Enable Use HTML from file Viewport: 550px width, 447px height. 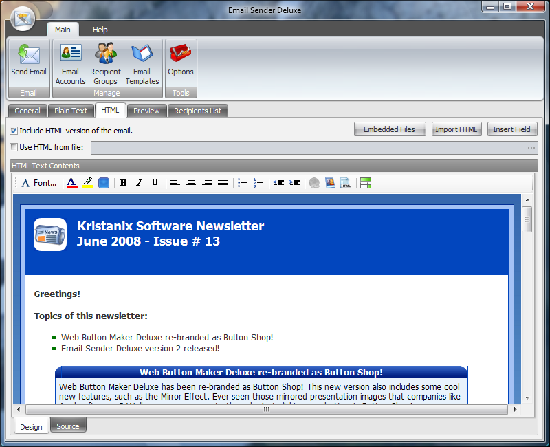14,147
